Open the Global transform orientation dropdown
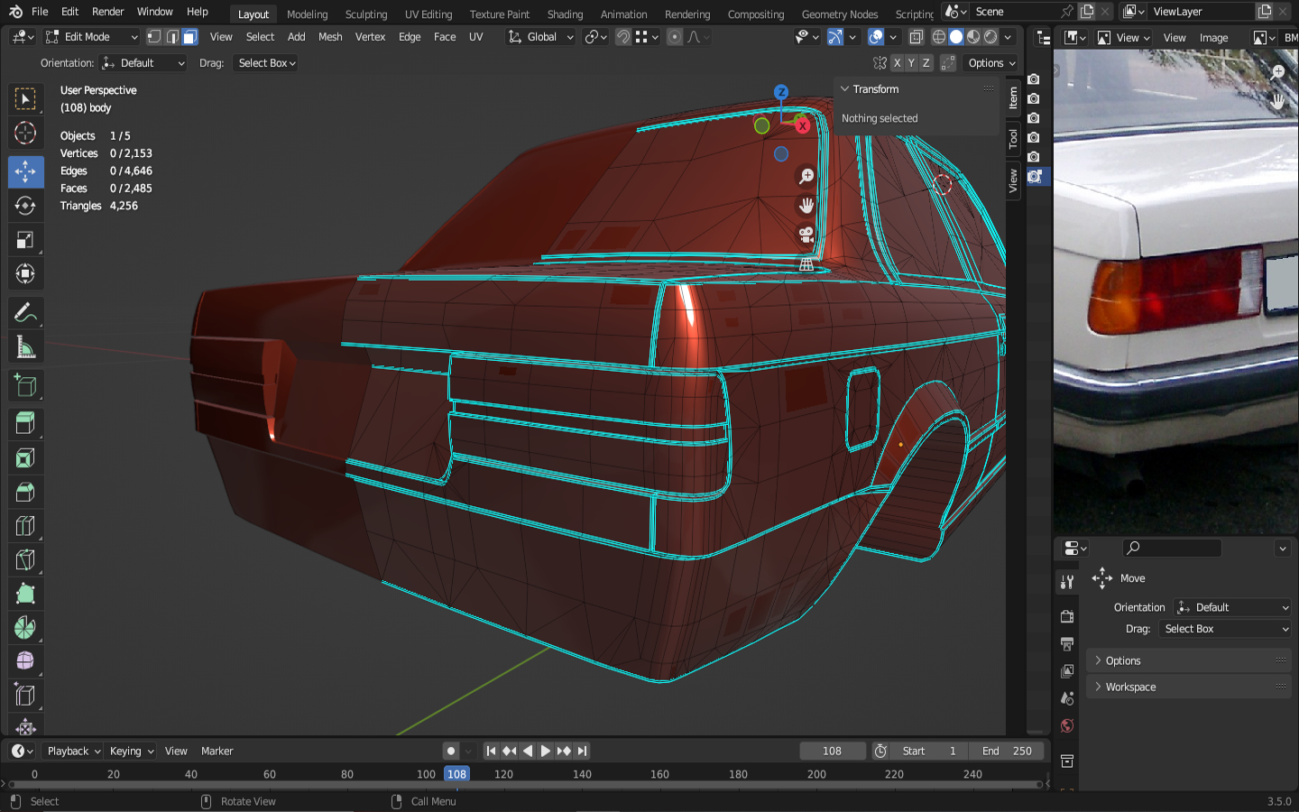Image resolution: width=1299 pixels, height=812 pixels. [540, 37]
